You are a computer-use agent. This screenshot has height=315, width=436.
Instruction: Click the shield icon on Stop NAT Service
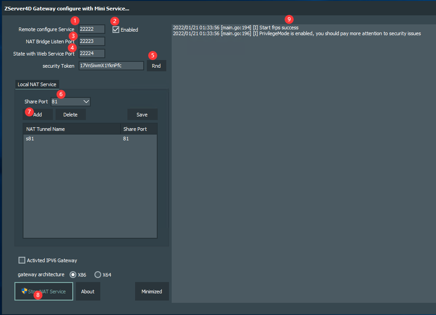click(24, 291)
